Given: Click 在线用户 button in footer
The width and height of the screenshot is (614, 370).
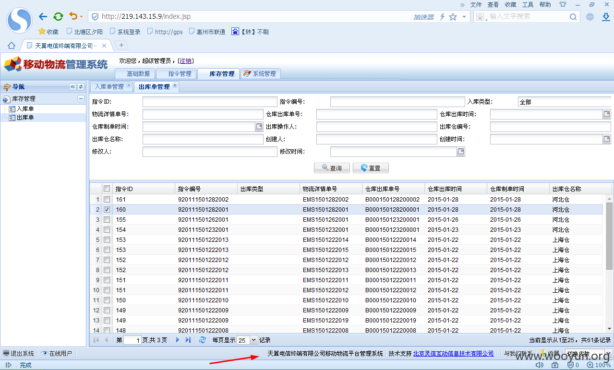Looking at the screenshot, I should tap(57, 354).
